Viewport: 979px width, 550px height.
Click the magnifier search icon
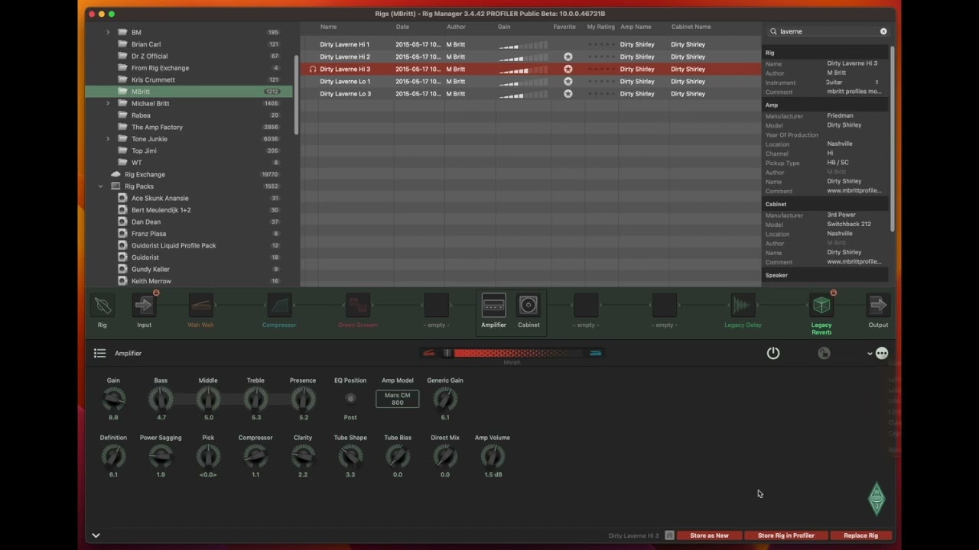[773, 31]
